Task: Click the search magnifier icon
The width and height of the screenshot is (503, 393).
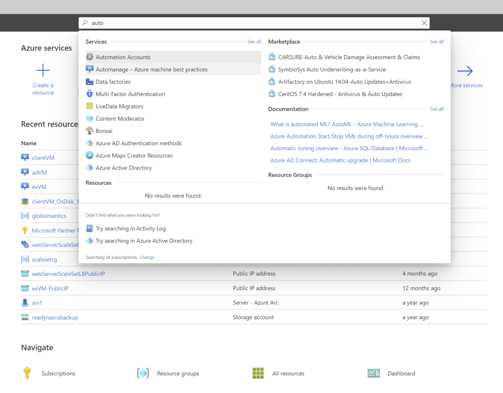Action: [85, 23]
